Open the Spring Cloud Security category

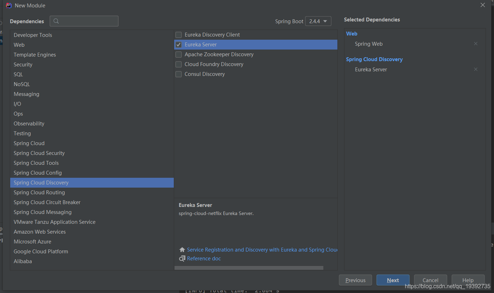(x=92, y=153)
